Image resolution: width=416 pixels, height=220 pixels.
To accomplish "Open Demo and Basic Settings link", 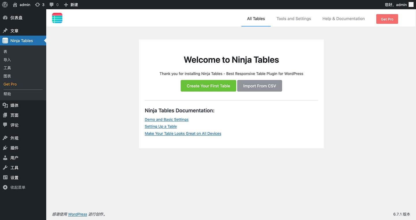I will (x=167, y=119).
